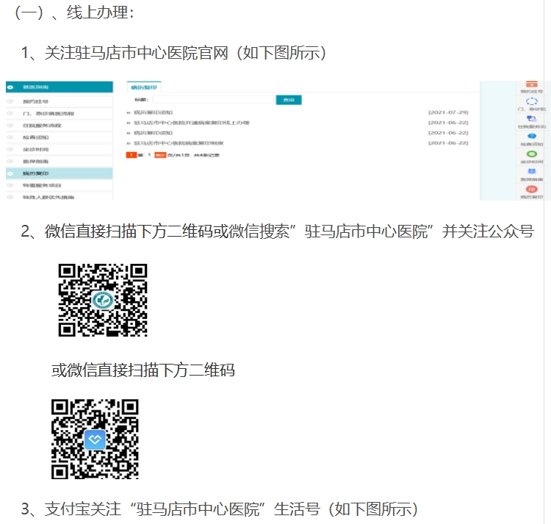Open 检查须知 in the left menu

[60, 137]
